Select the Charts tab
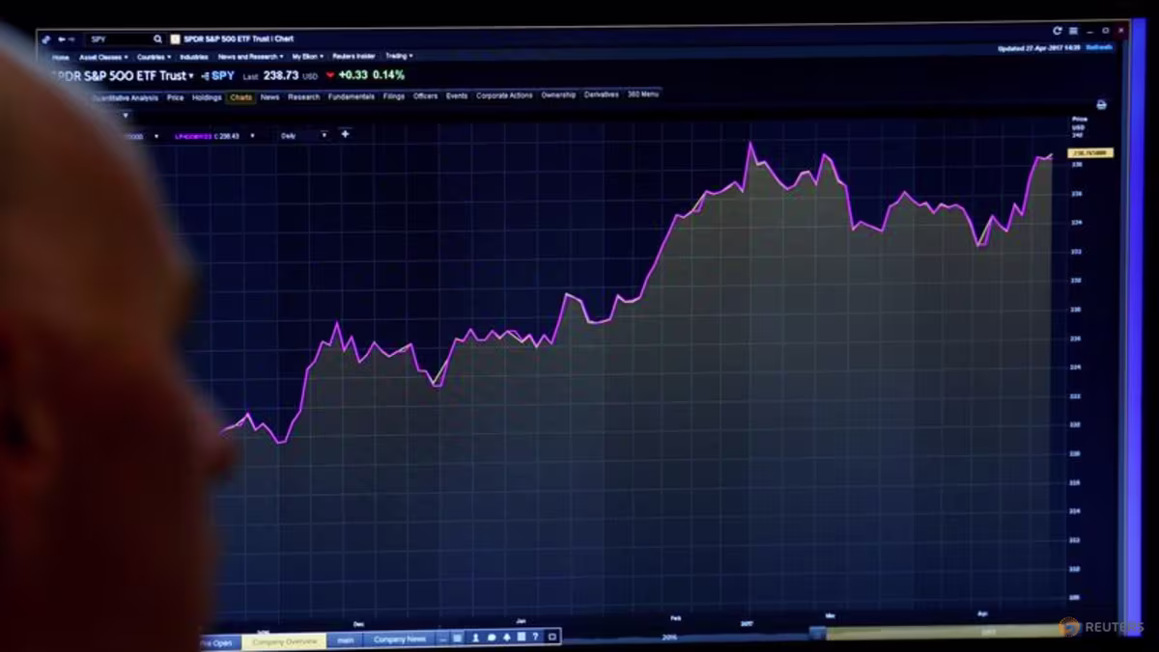This screenshot has height=652, width=1159. click(241, 97)
